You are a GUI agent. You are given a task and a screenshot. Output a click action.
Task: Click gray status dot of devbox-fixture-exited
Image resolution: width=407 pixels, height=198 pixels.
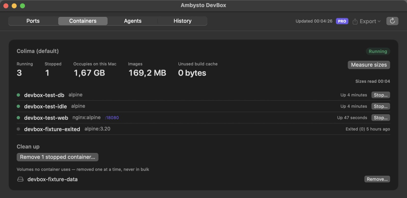tap(18, 129)
